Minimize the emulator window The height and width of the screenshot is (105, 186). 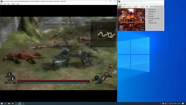tap(106, 1)
